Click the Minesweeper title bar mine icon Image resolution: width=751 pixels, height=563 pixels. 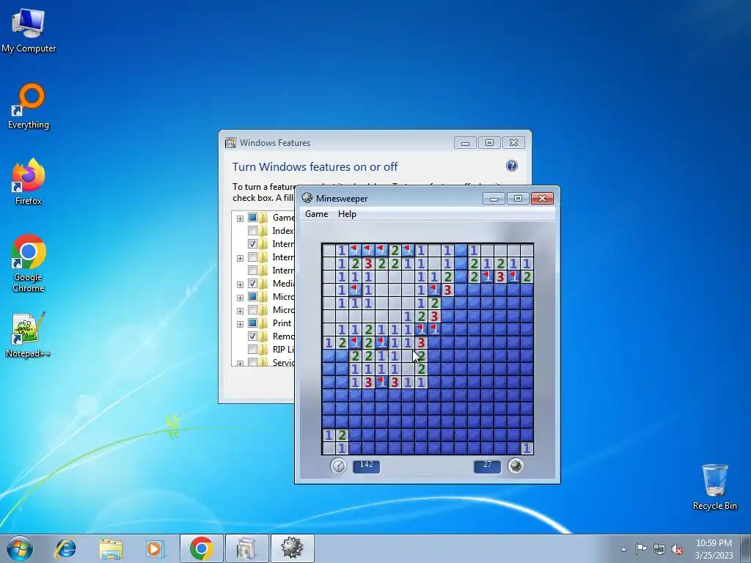click(x=307, y=198)
